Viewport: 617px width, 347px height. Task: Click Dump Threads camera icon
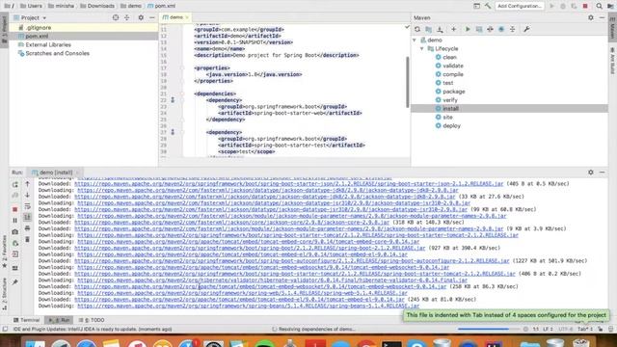click(15, 232)
